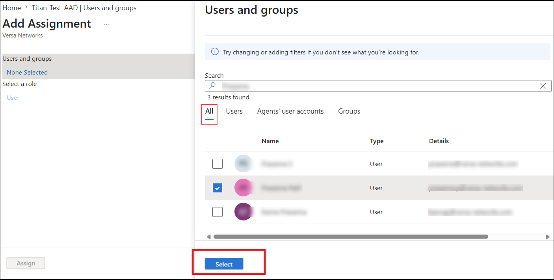Switch to the Groups tab
This screenshot has width=554, height=280.
click(349, 111)
